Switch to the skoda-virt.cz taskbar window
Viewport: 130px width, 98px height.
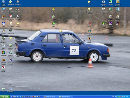[x=51, y=97]
